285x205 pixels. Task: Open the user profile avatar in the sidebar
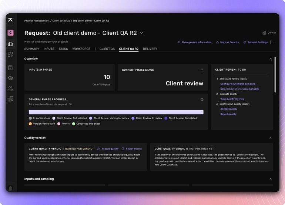(10, 188)
